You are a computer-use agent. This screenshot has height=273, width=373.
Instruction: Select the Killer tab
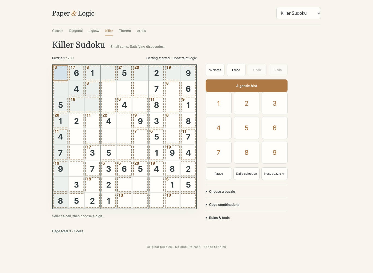coord(109,31)
